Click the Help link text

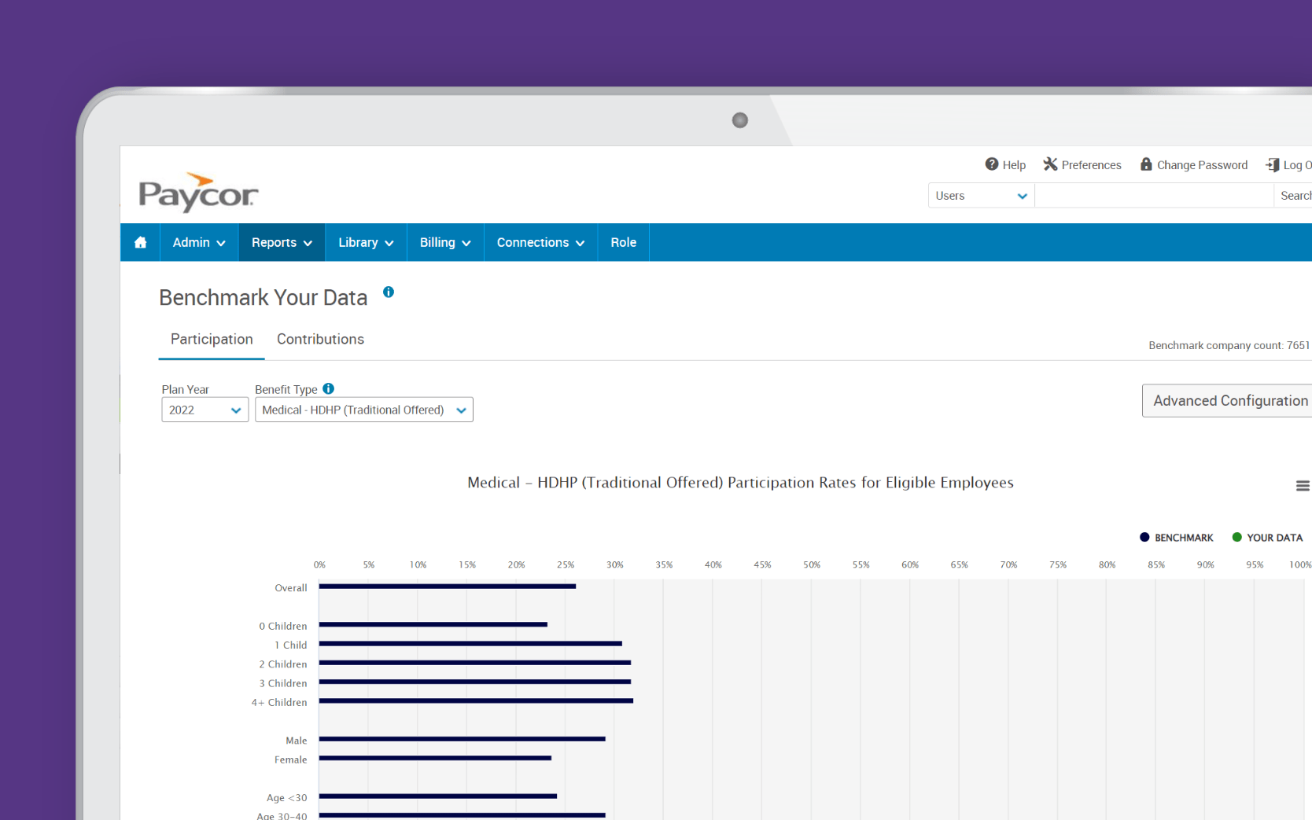[1014, 165]
